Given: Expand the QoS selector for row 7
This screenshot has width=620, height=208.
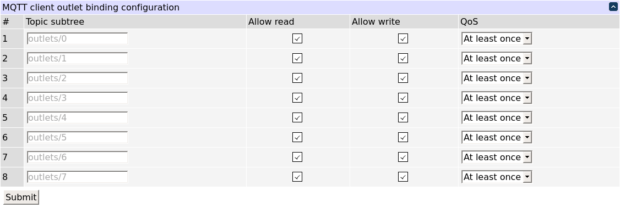Looking at the screenshot, I should [497, 157].
